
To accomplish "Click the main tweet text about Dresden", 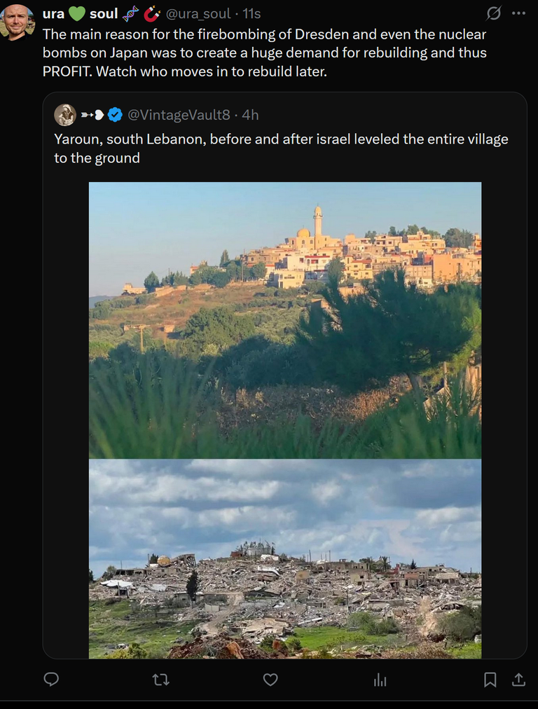I will tap(265, 53).
